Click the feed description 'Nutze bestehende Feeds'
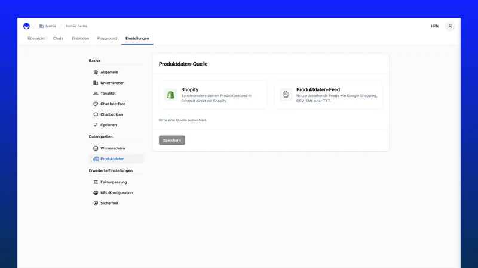478x268 pixels. click(336, 98)
